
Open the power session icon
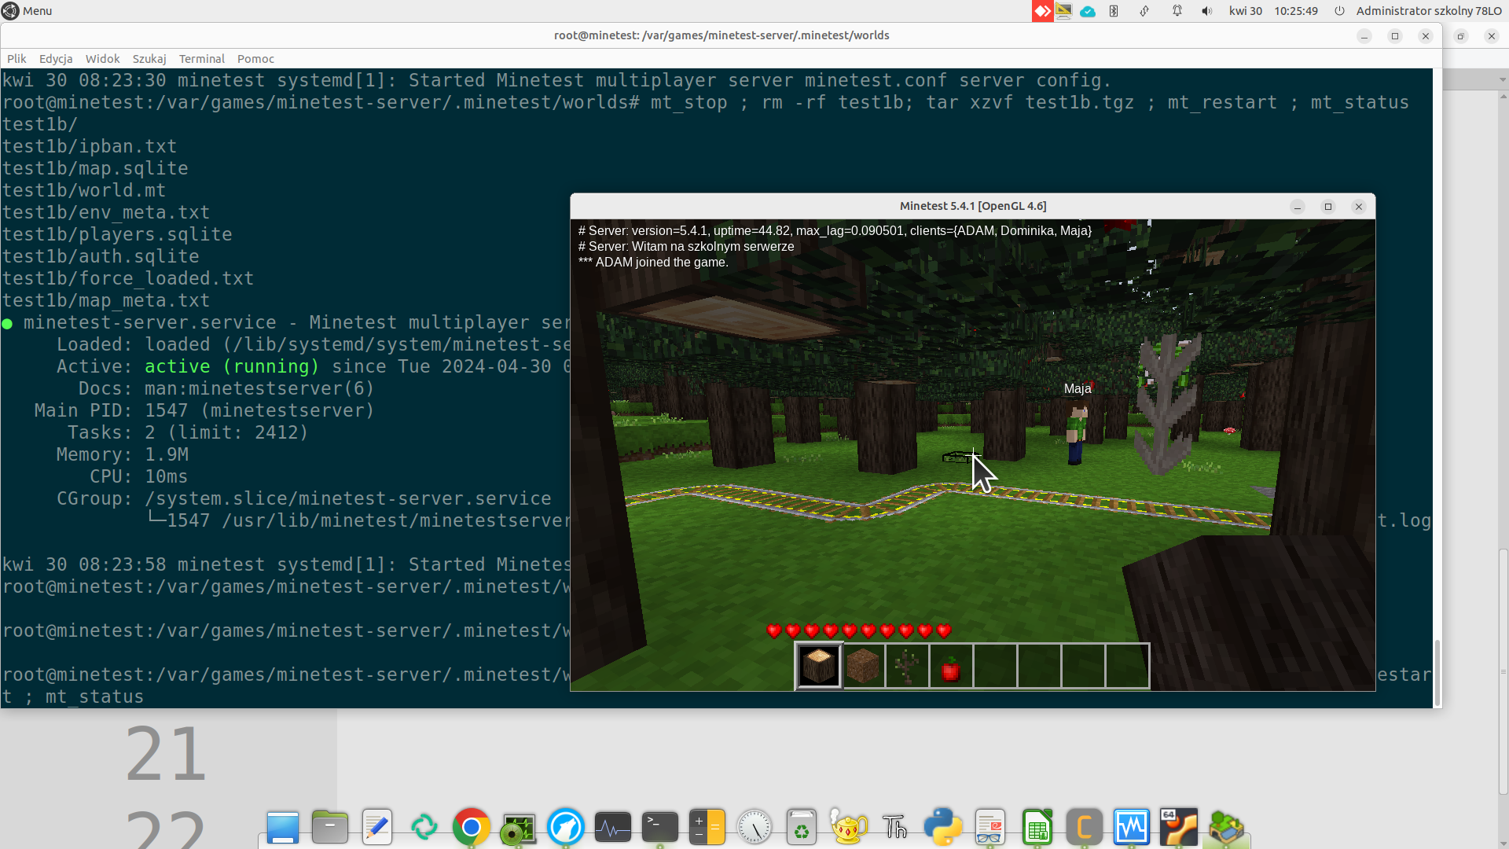[x=1339, y=11]
